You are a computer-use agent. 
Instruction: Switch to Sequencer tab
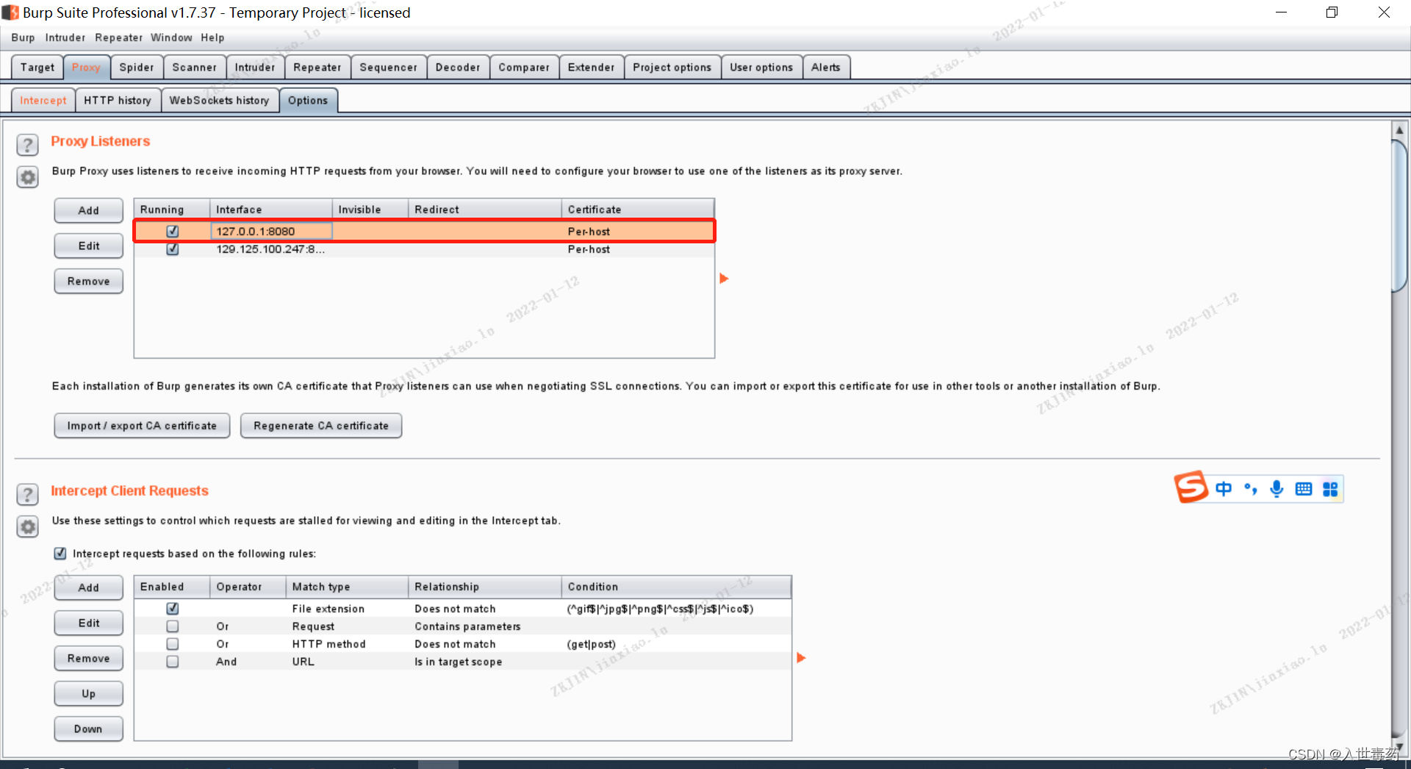pyautogui.click(x=389, y=67)
